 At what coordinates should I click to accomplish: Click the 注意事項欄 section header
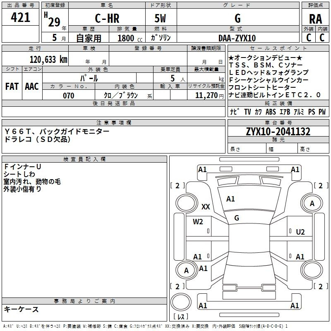[x=114, y=122]
